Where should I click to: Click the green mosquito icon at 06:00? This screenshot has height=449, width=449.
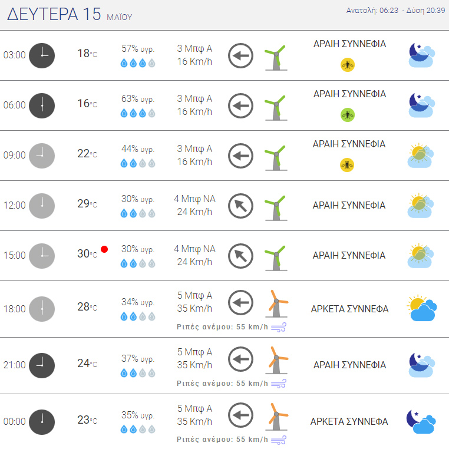point(347,115)
